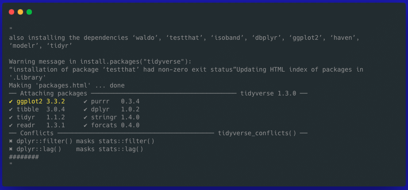408x190 pixels.
Task: Click the tidyverse_conflicts() text
Action: pos(257,133)
